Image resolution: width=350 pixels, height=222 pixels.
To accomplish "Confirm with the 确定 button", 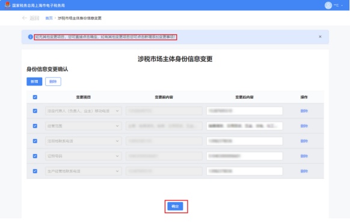I will 175,206.
